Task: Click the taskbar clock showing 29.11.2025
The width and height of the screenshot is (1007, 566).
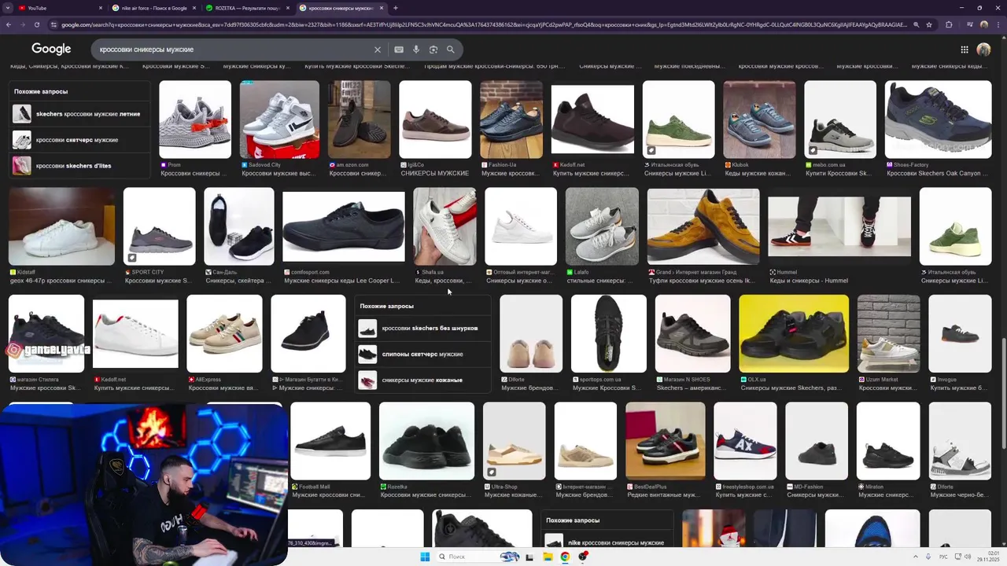Action: click(x=988, y=557)
